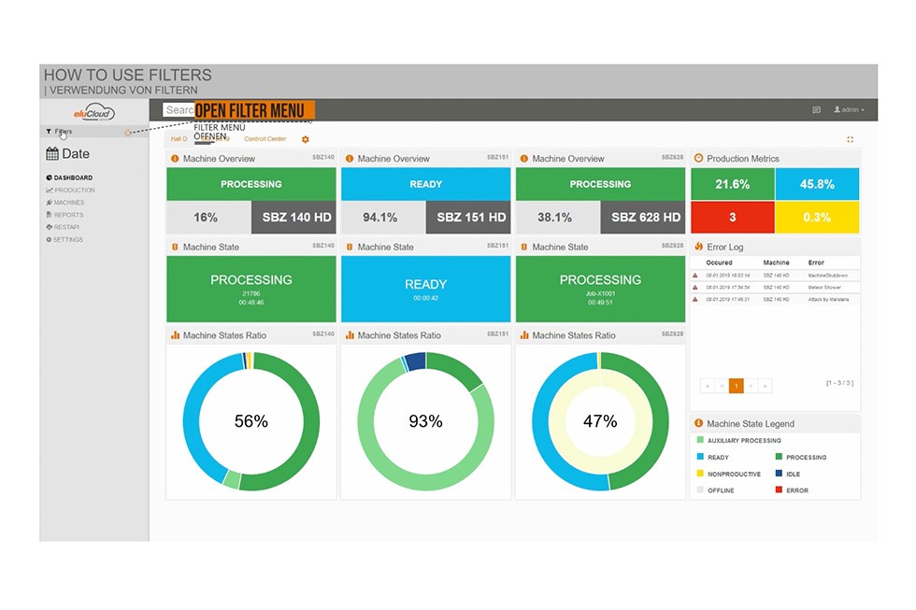Click the SBZ 140 HD overview PROCESSING tile

(x=251, y=184)
